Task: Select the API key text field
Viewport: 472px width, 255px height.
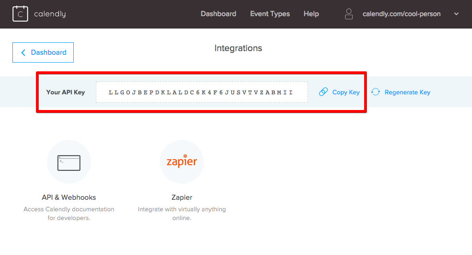Action: coord(202,92)
